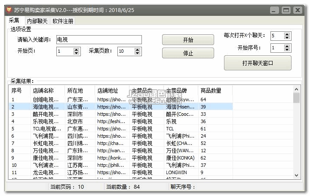Click the keyword input field containing 电视

tap(99, 39)
